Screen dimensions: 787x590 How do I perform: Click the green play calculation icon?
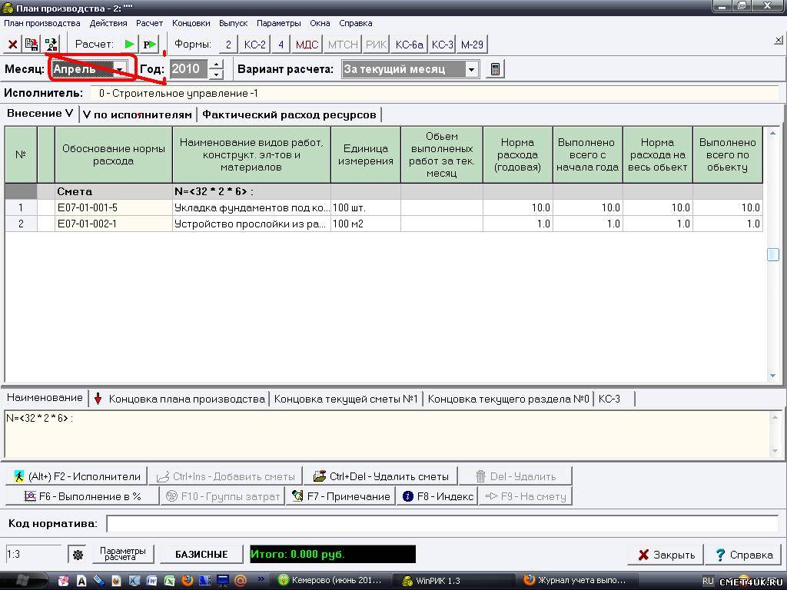(x=129, y=45)
